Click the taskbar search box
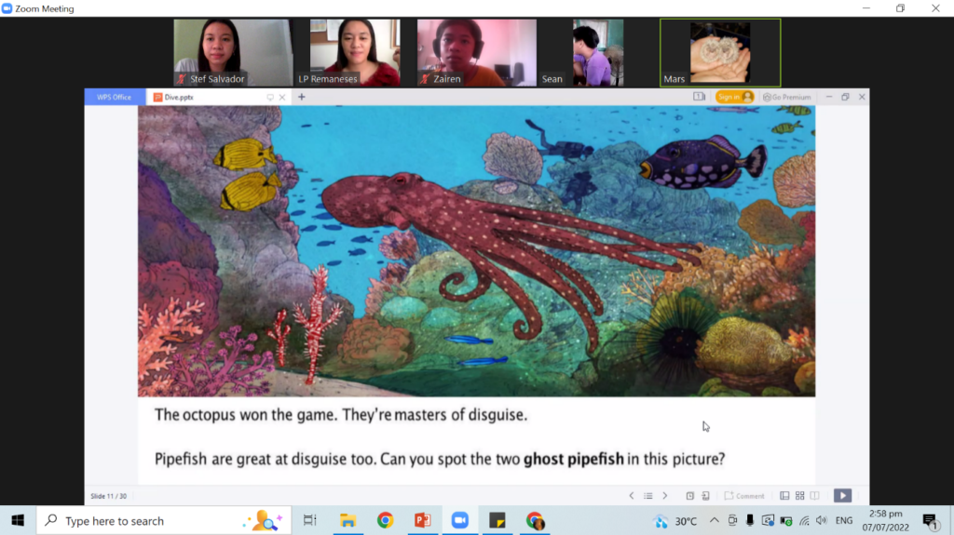The width and height of the screenshot is (954, 535). click(x=163, y=520)
